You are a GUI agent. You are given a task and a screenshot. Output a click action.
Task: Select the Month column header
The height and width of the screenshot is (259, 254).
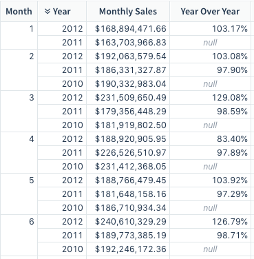(19, 12)
